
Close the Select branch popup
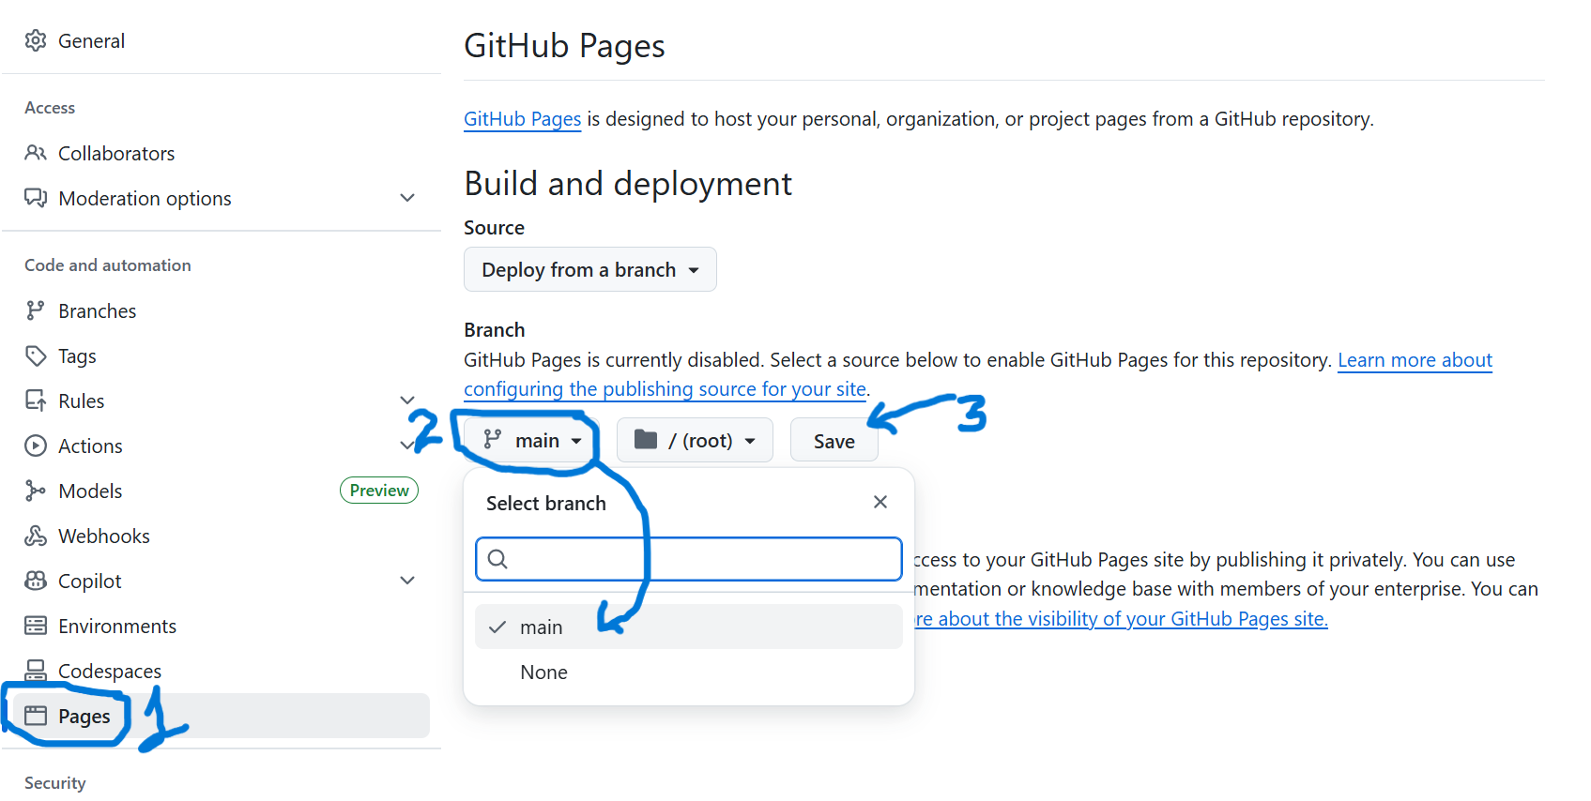pos(880,502)
